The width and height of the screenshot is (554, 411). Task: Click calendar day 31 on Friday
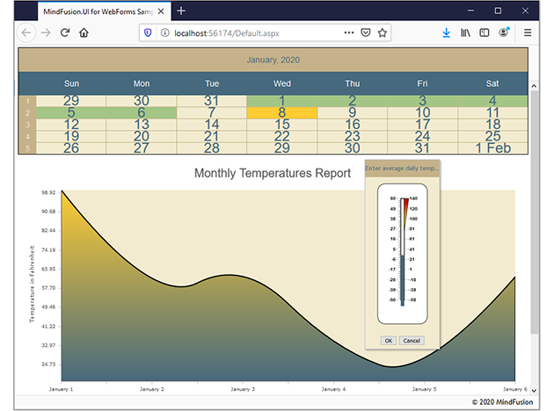(423, 148)
